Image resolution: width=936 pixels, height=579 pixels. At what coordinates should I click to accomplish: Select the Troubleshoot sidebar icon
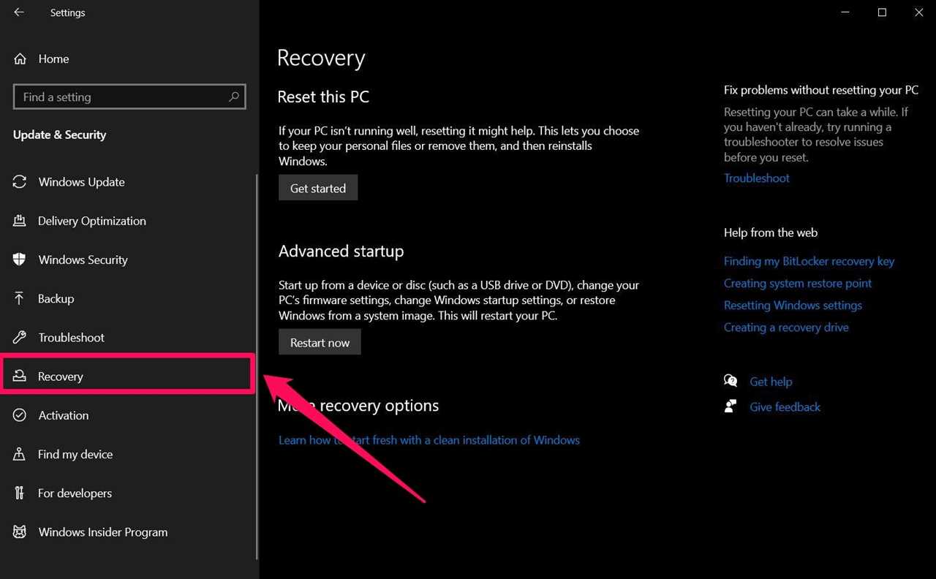20,337
